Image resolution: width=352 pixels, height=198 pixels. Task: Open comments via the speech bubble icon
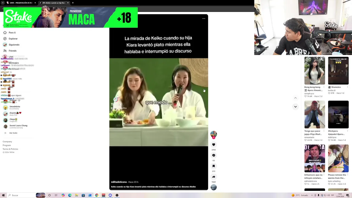point(214,155)
